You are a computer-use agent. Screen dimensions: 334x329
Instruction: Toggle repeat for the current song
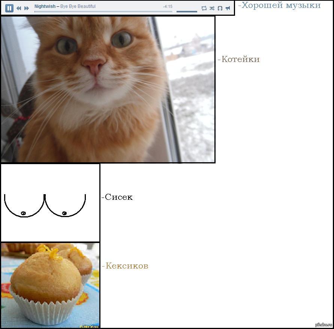[204, 8]
